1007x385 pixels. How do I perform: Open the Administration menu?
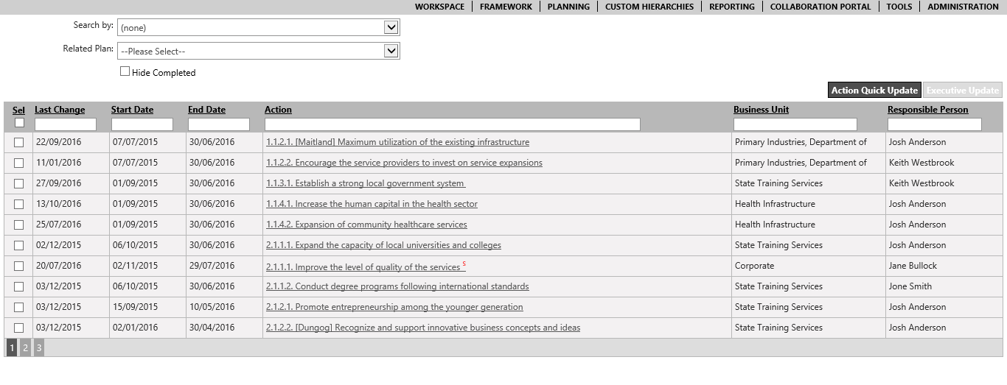point(963,7)
